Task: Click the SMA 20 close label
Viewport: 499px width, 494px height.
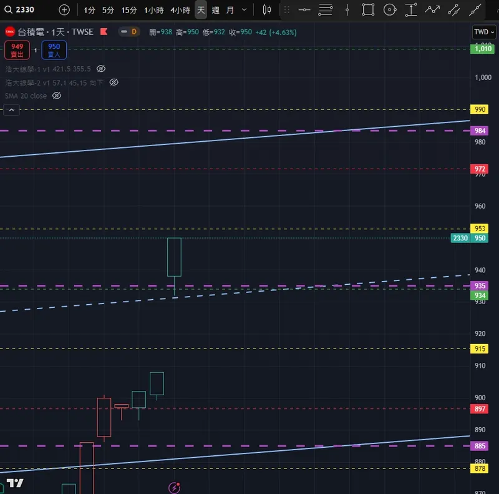Action: [26, 96]
